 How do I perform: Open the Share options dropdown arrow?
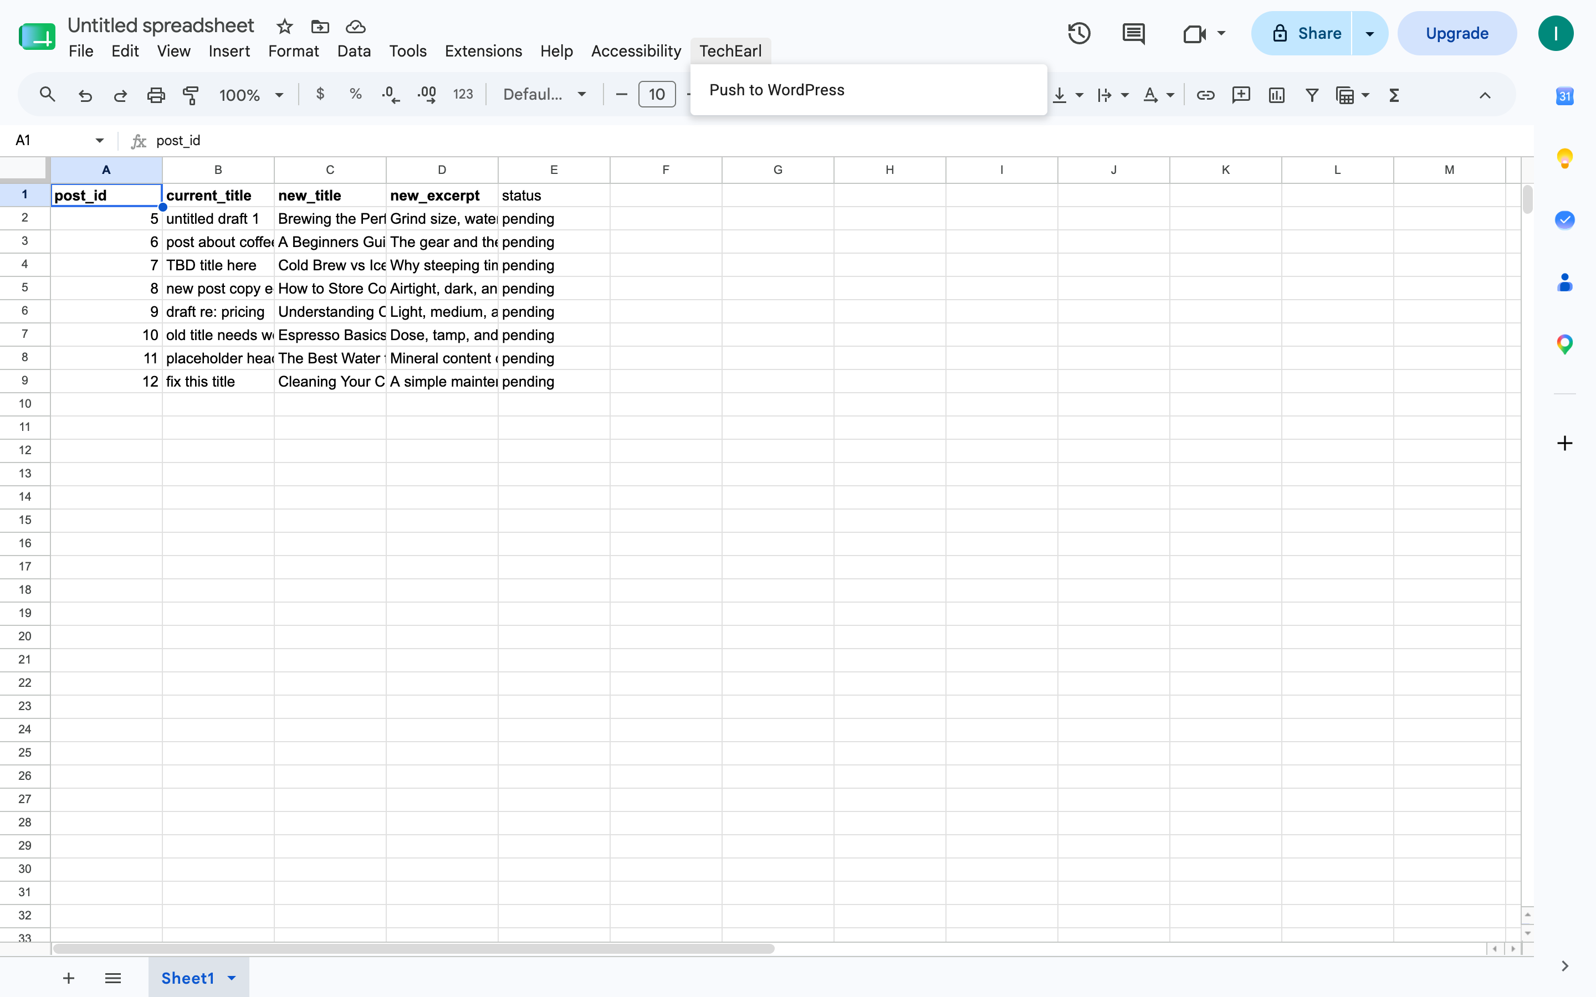[x=1370, y=33]
